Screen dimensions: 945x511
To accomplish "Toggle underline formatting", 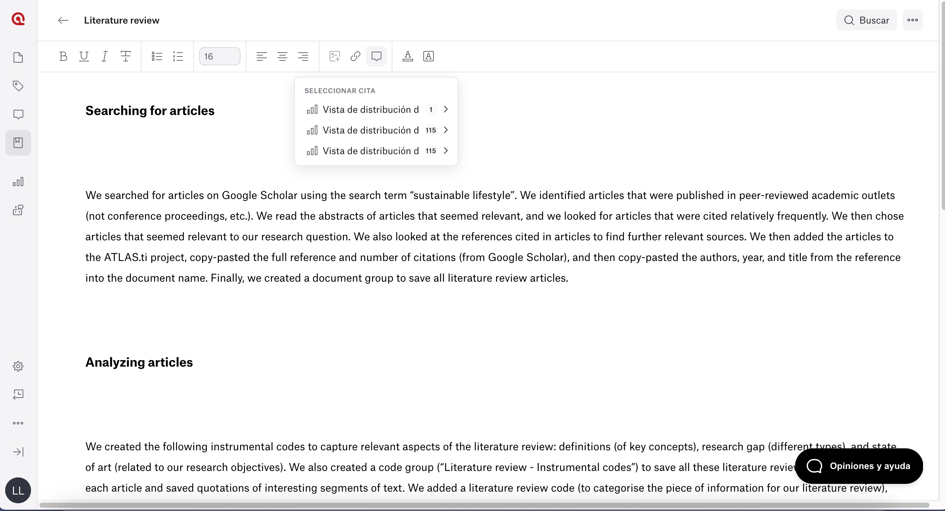I will pos(84,56).
